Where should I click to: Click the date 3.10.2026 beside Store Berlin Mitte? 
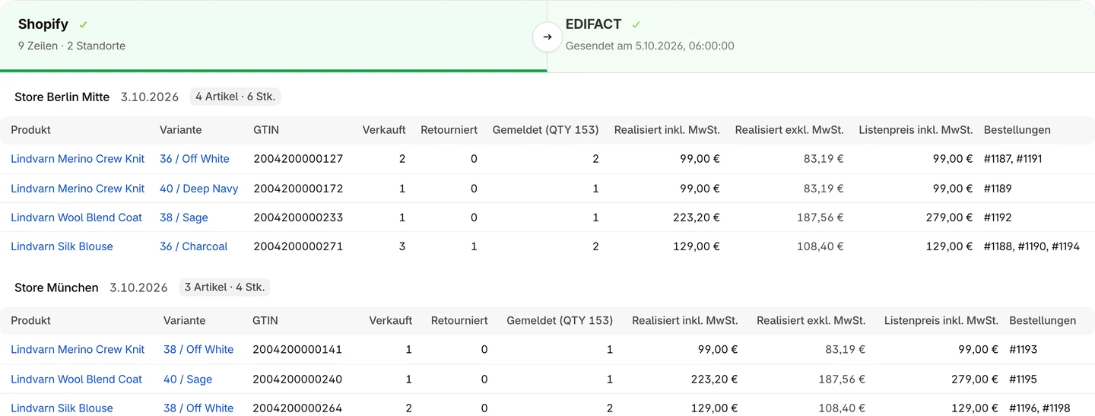[x=150, y=97]
